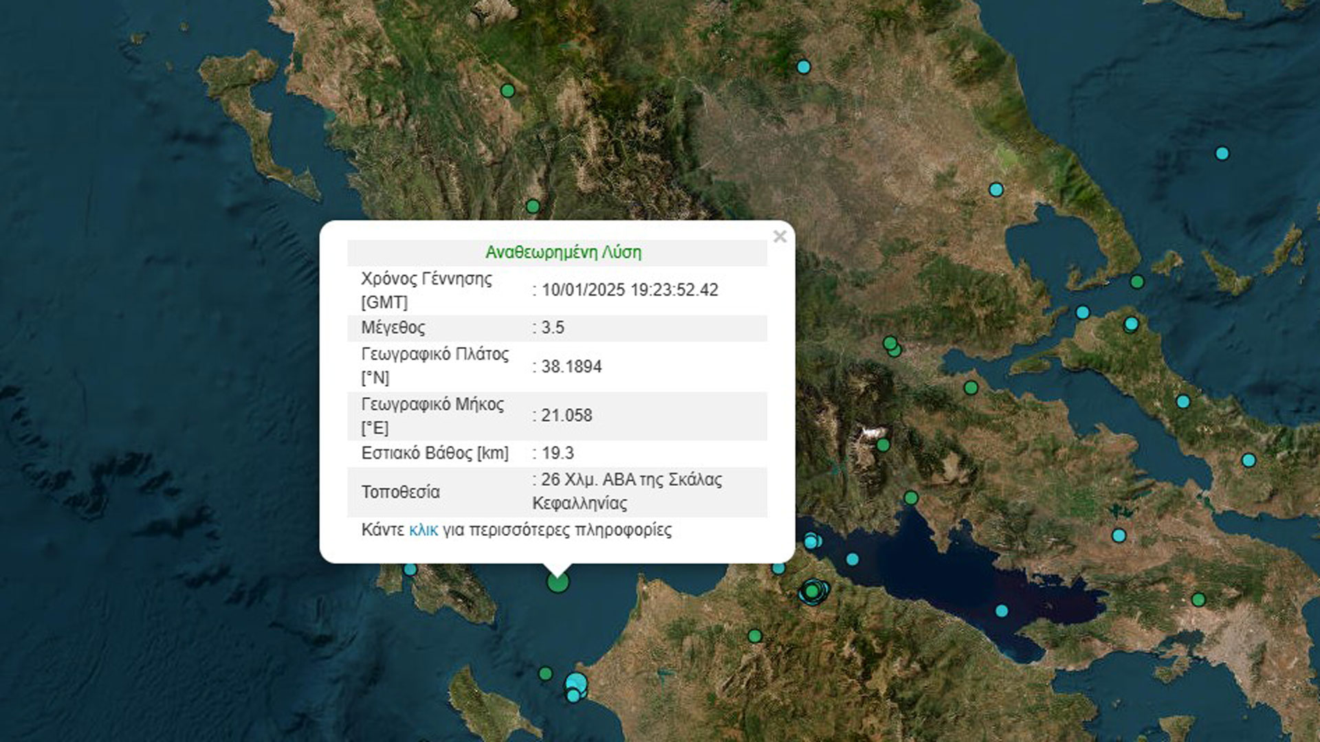
Task: Select the 'Αναθεωρημένη Λύση' popup header
Action: [563, 252]
